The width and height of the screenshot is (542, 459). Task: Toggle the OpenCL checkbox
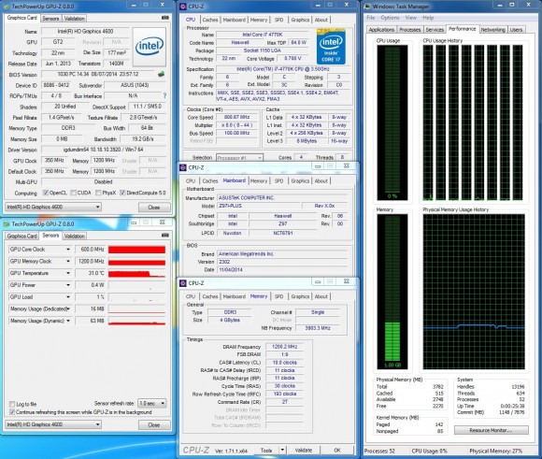[45, 193]
